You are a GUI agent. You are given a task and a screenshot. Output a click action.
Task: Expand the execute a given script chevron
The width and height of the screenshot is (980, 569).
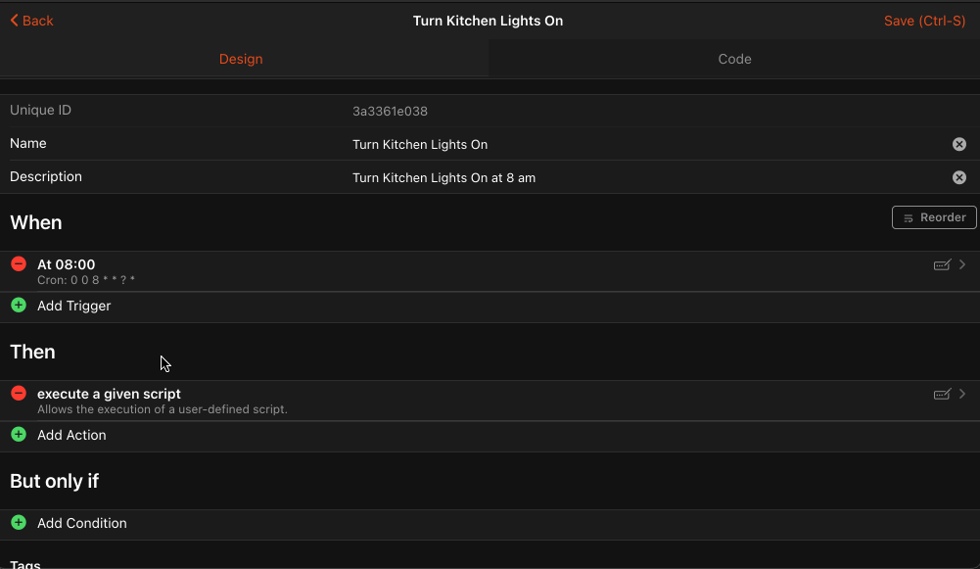click(x=962, y=394)
